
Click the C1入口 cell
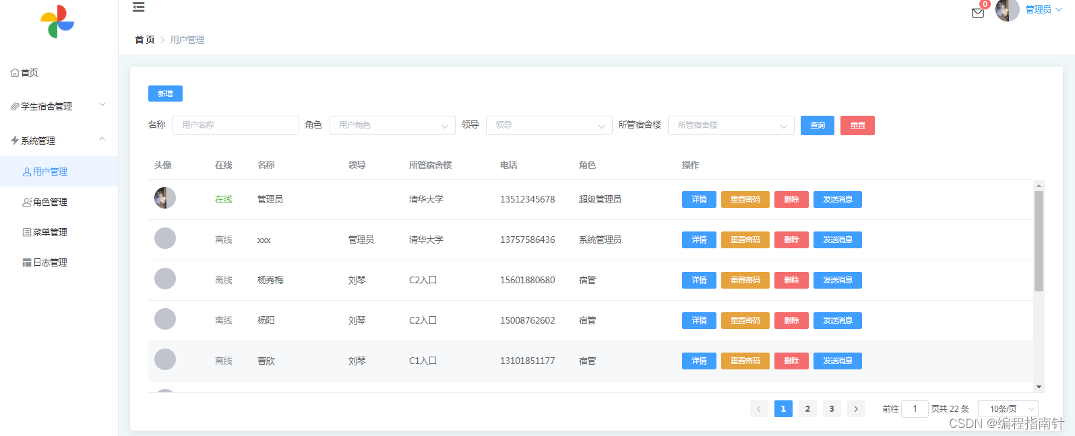(423, 361)
